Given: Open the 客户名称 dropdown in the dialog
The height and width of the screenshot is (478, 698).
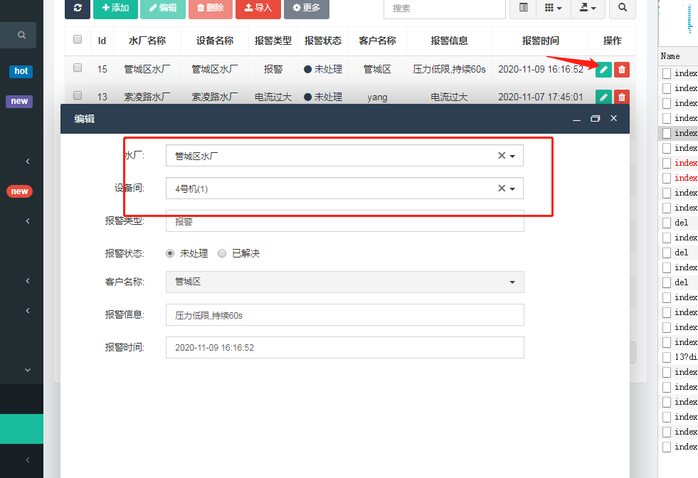Looking at the screenshot, I should click(x=512, y=282).
